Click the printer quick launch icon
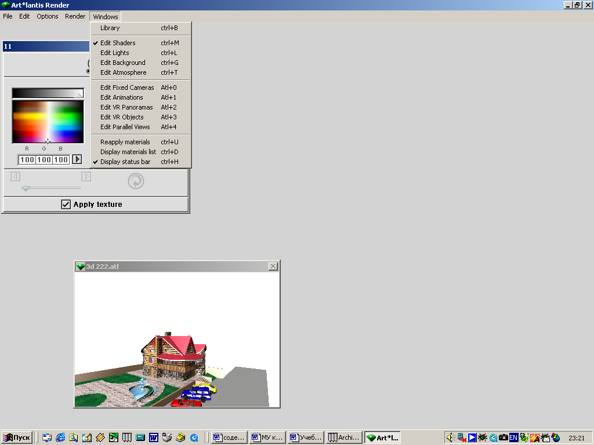 pos(167,437)
